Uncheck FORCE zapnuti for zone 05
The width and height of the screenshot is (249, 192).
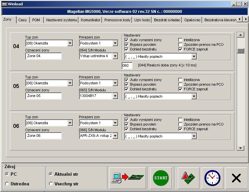[x=181, y=89]
